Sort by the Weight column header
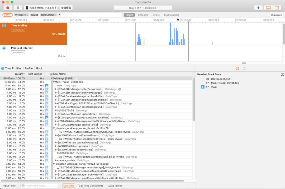This screenshot has width=285, height=189. coord(20,74)
